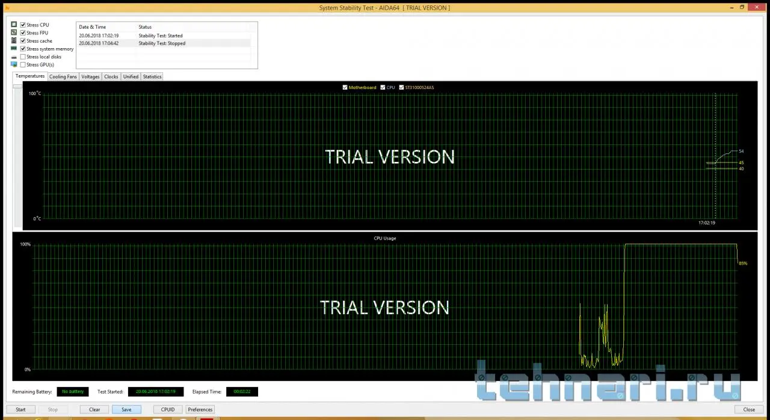Enable the Stress GPU(s) checkbox

tap(23, 64)
